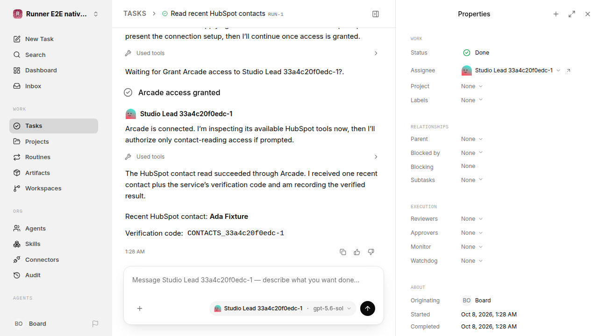Click the Artifacts cube icon
The height and width of the screenshot is (336, 598).
point(17,173)
